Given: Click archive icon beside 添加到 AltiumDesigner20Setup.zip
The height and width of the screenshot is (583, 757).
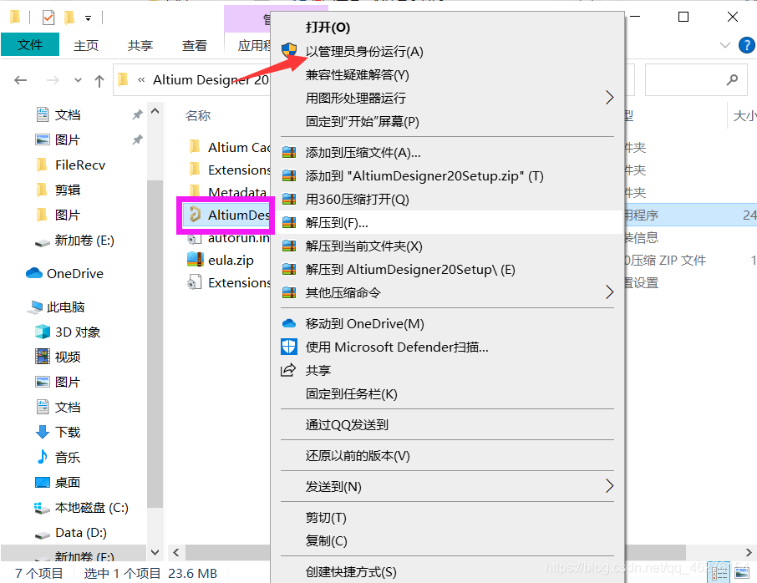Looking at the screenshot, I should click(x=289, y=176).
